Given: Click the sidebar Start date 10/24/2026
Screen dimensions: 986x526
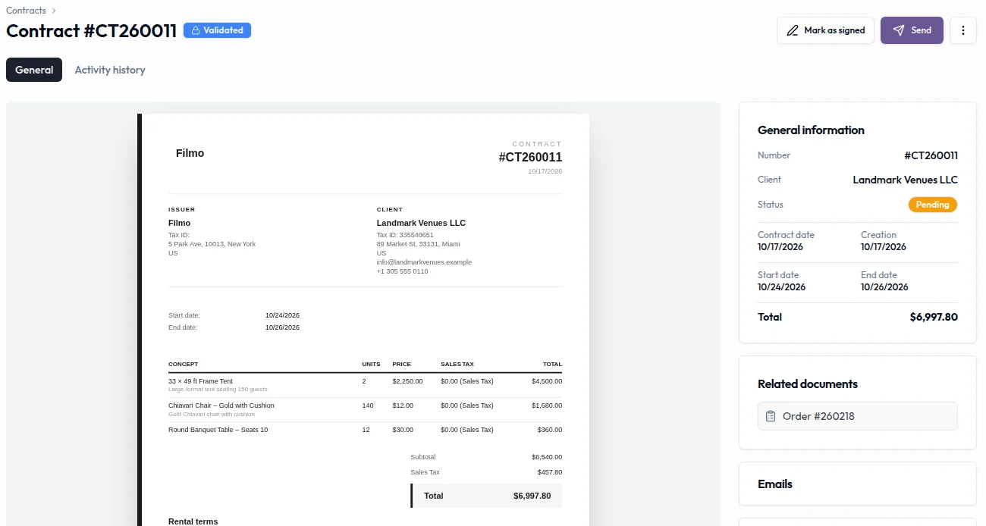Looking at the screenshot, I should [781, 287].
